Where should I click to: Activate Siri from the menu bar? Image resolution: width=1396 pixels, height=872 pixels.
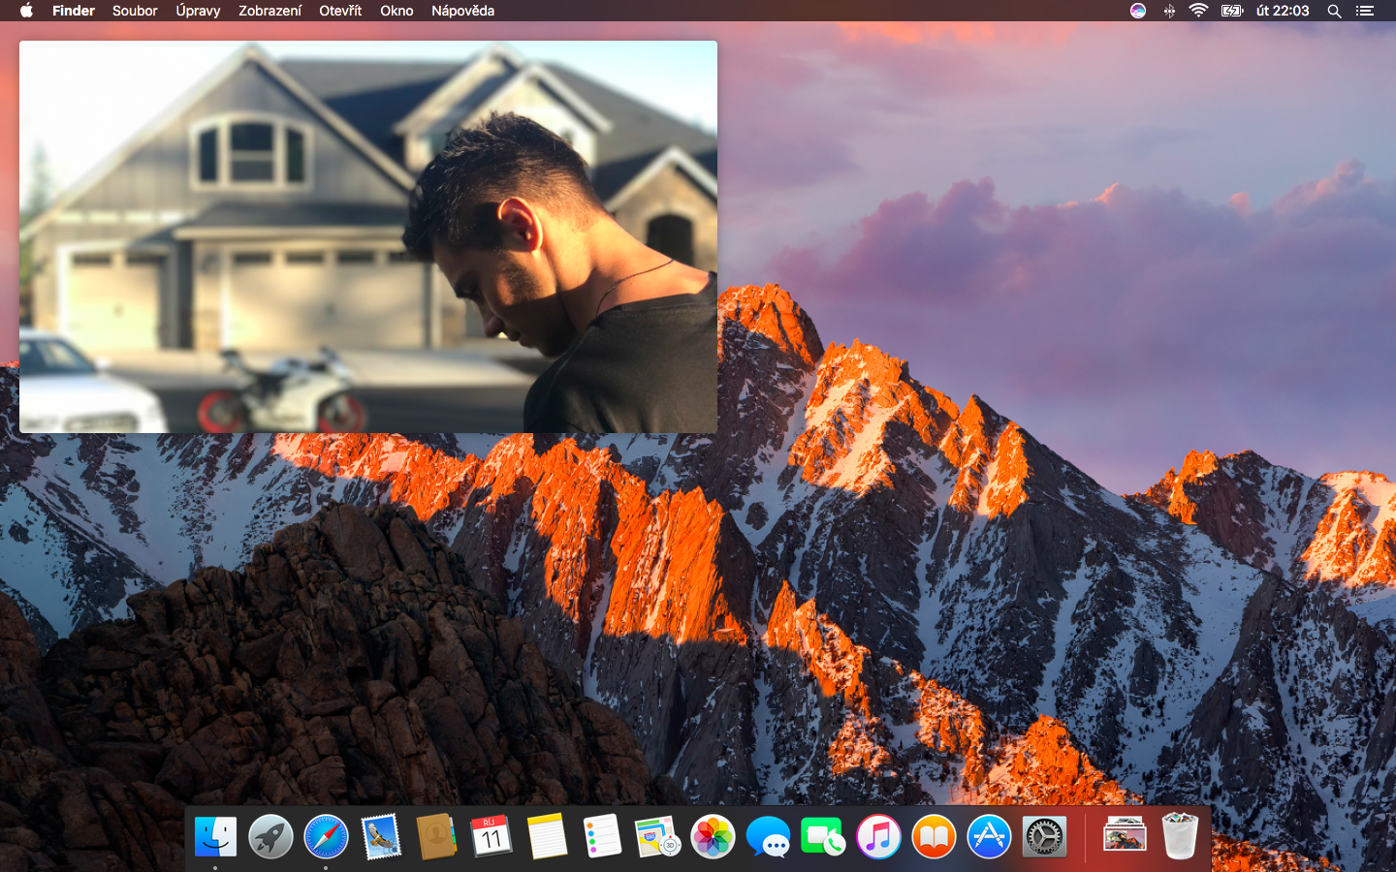pyautogui.click(x=1138, y=11)
